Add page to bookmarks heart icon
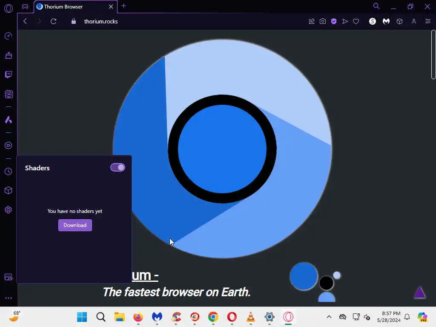Screen dimensions: 436x327 (356, 21)
